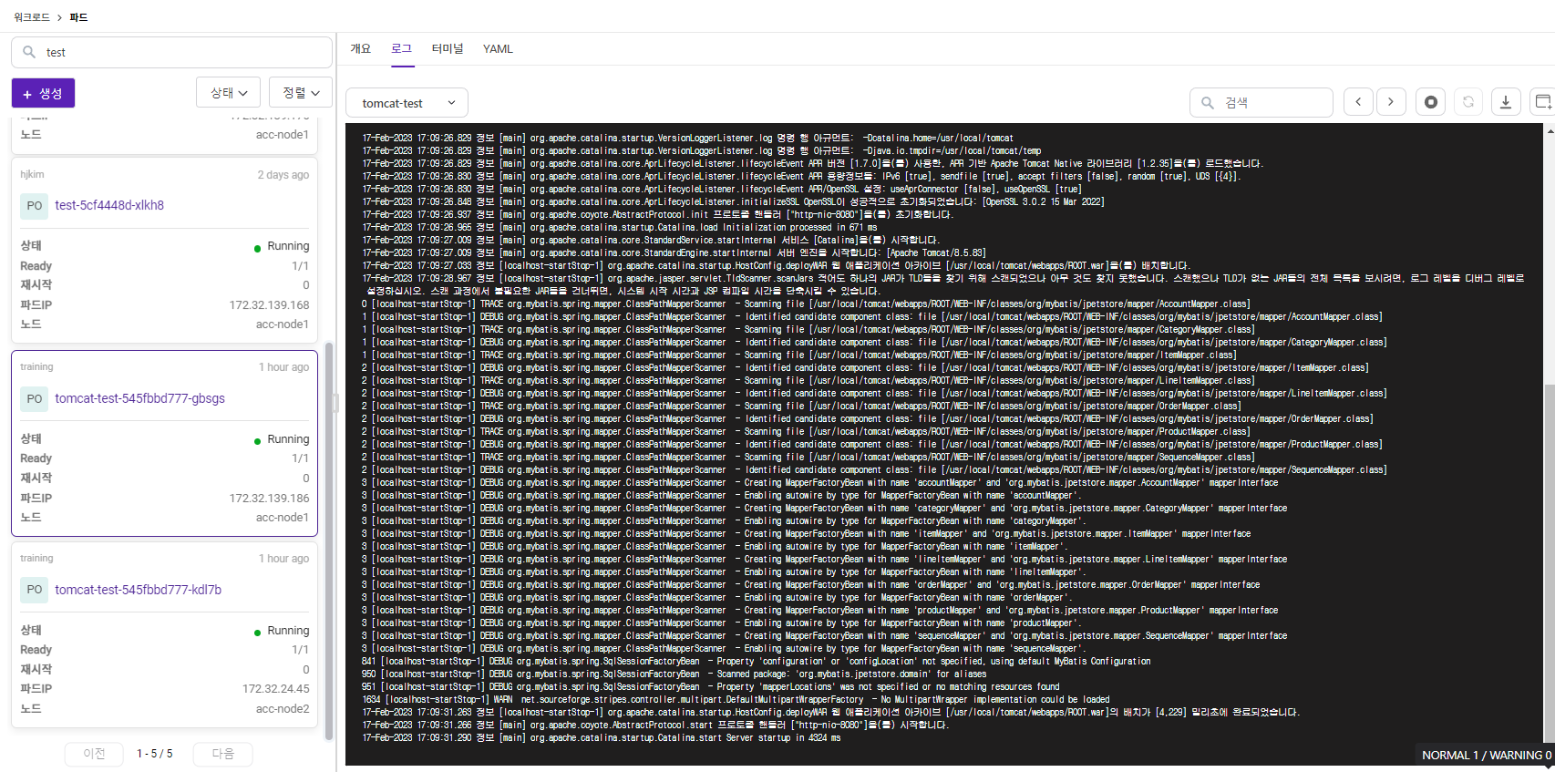The height and width of the screenshot is (772, 1555).
Task: Click the previous search result arrow
Action: [x=1358, y=102]
